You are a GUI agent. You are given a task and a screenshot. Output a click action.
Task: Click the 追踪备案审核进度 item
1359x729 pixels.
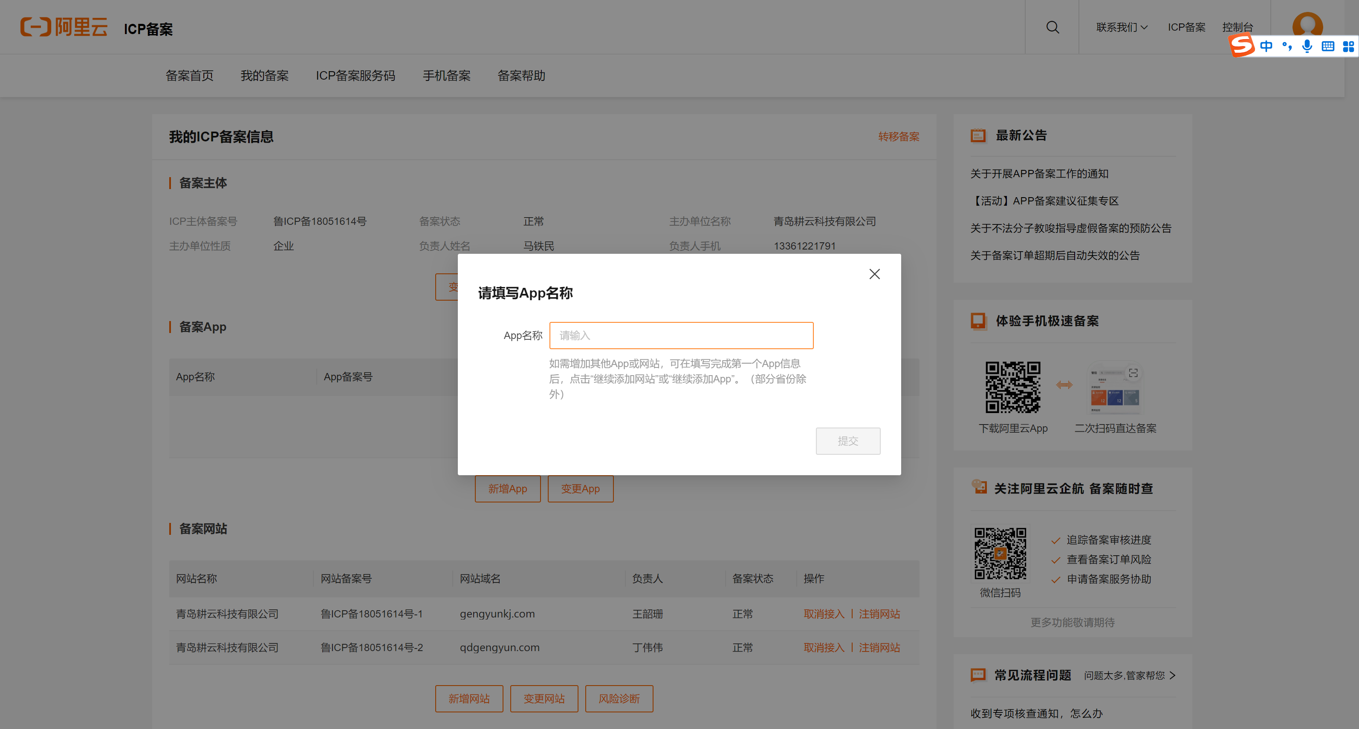1108,540
